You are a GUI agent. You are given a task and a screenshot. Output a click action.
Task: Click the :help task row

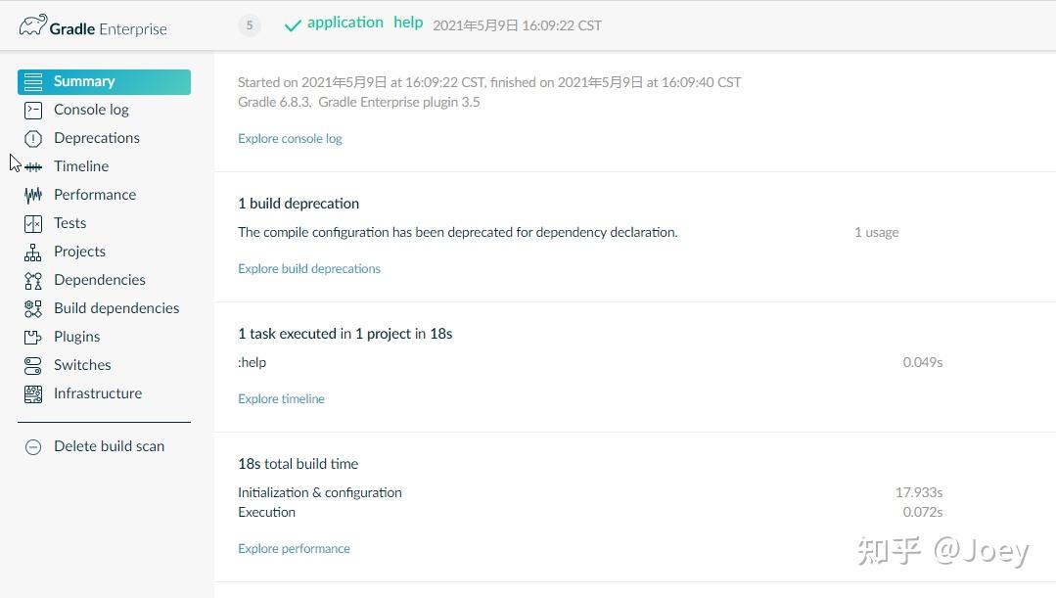[253, 362]
